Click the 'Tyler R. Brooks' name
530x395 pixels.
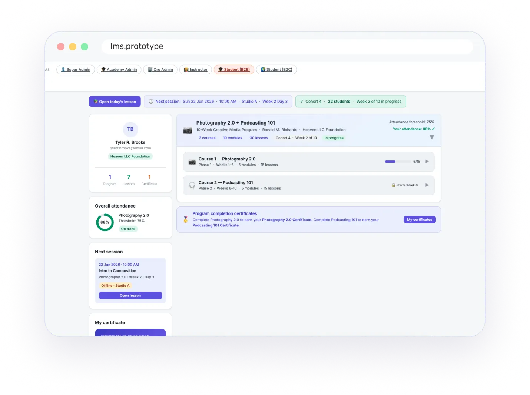click(x=130, y=143)
